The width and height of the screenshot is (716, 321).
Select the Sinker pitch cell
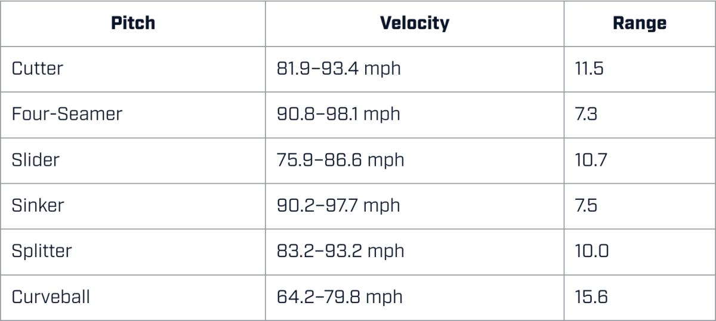[x=38, y=205]
